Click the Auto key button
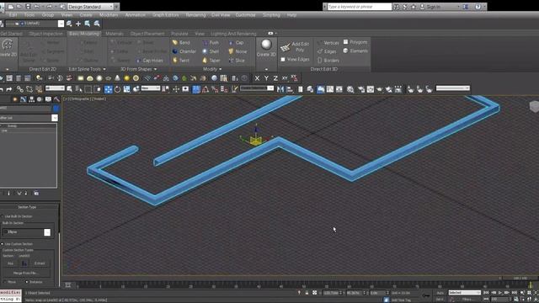The height and width of the screenshot is (303, 539). point(440,293)
